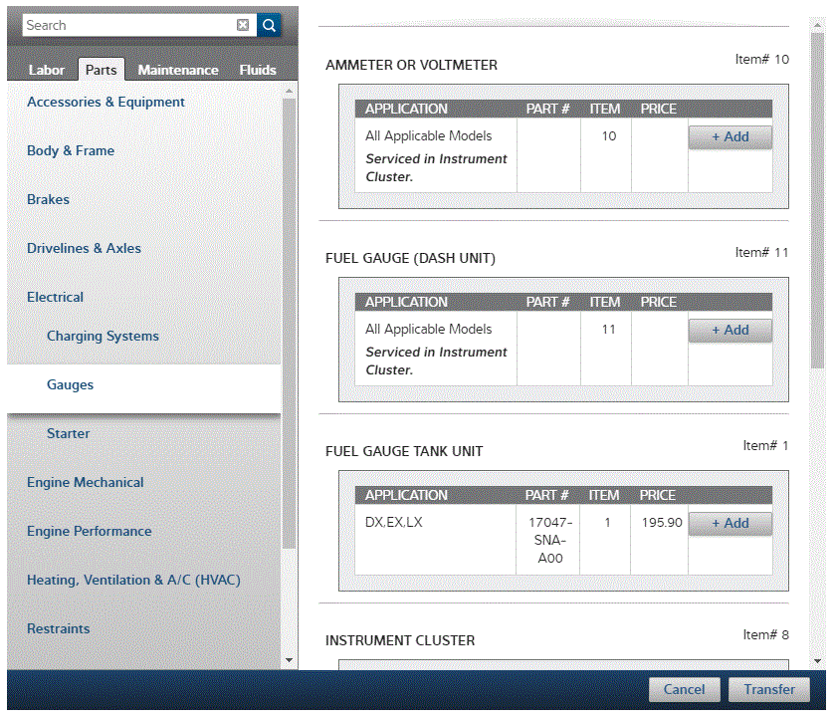The image size is (834, 722).
Task: Expand the Body & Frame category
Action: 71,150
